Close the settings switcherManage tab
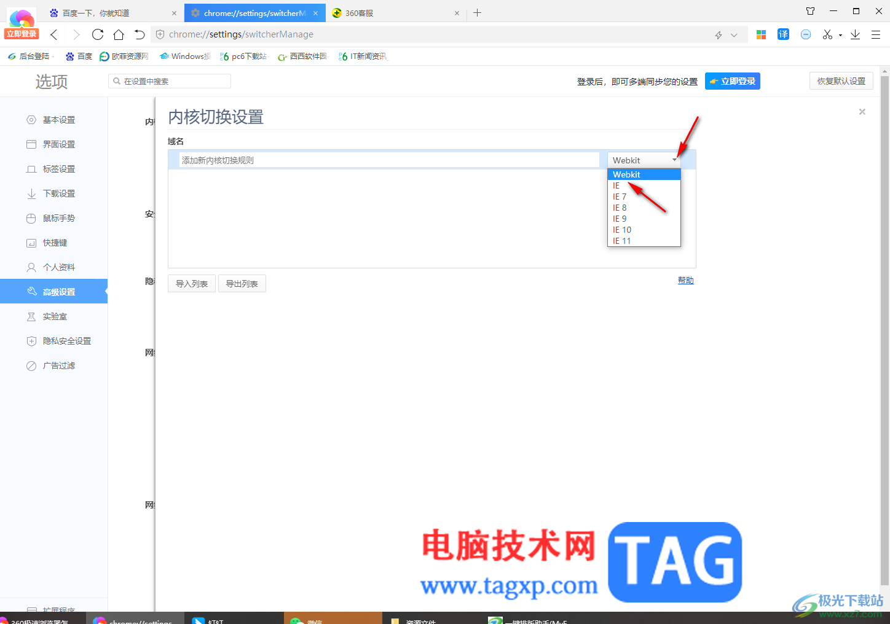The height and width of the screenshot is (624, 890). pos(315,13)
